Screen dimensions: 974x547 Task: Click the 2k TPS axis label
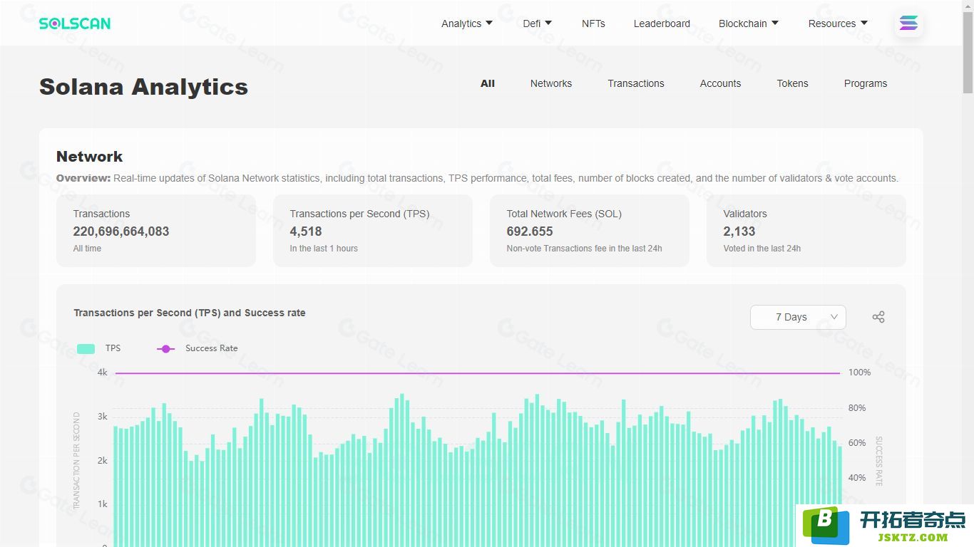click(x=103, y=461)
